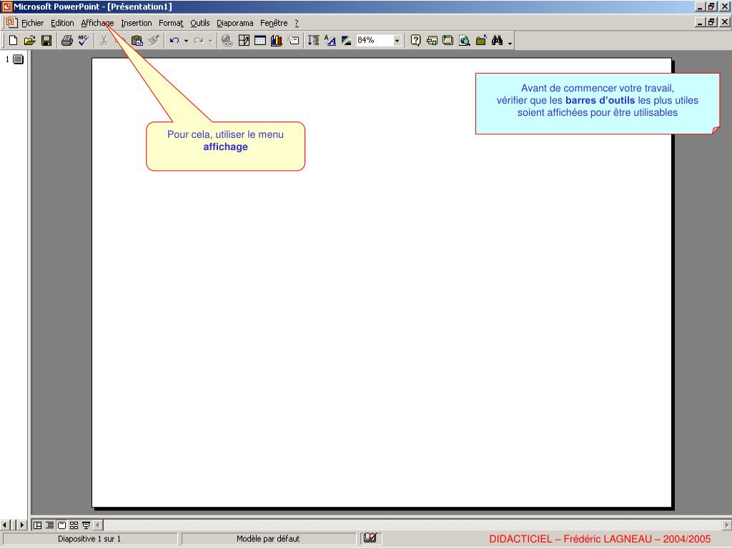The width and height of the screenshot is (732, 549).
Task: Click the Insert Chart icon
Action: click(x=277, y=41)
